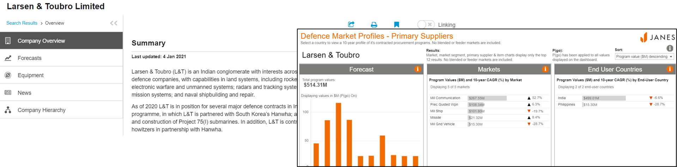This screenshot has width=677, height=167.
Task: Click the newspaper icon beside News
Action: click(x=8, y=92)
